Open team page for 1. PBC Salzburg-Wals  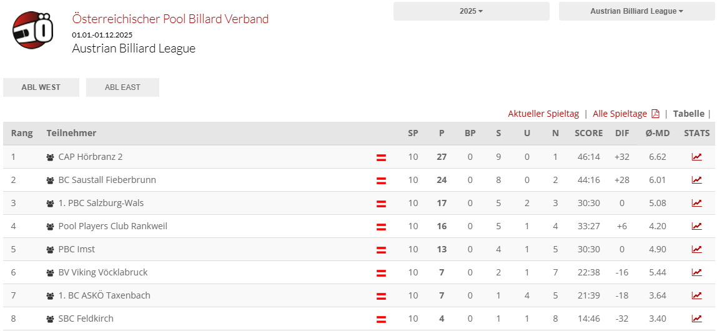(101, 203)
